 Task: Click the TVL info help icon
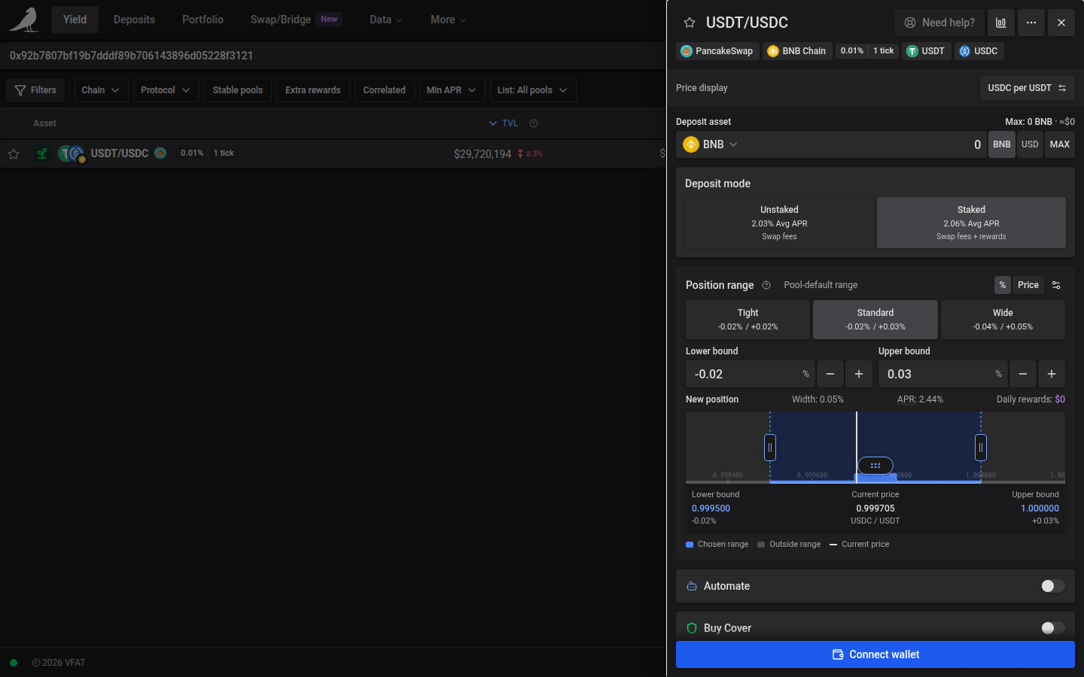point(534,123)
